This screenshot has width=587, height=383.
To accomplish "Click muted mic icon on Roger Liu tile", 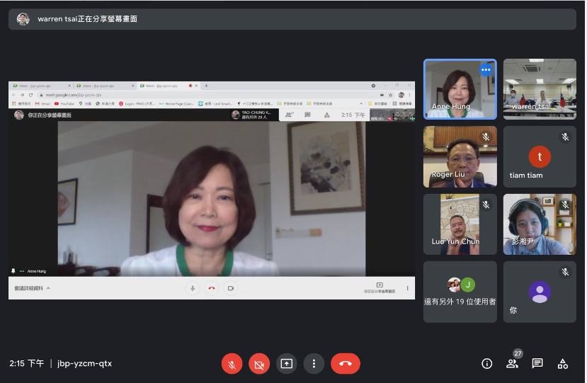I will (x=486, y=137).
